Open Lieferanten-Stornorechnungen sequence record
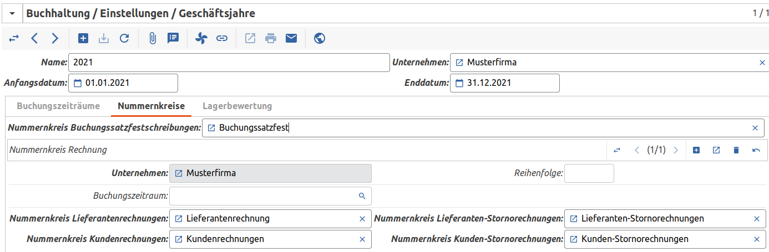This screenshot has width=769, height=252. [x=574, y=219]
